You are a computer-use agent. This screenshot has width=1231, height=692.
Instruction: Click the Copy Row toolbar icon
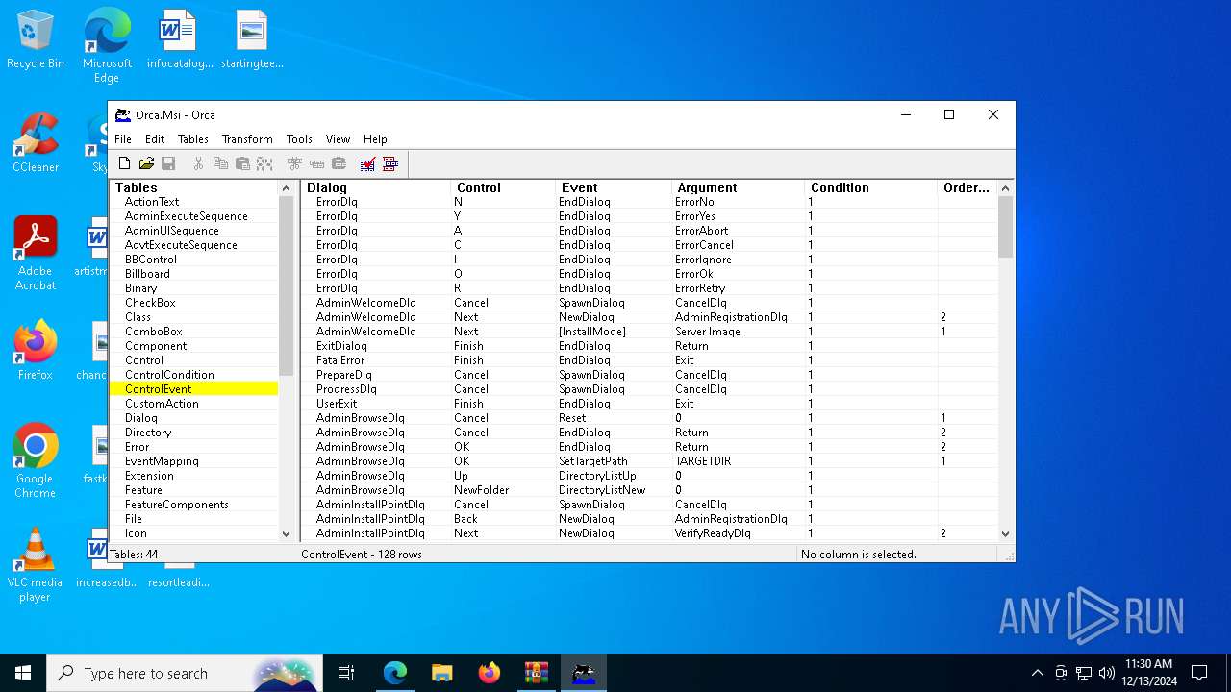(x=316, y=164)
